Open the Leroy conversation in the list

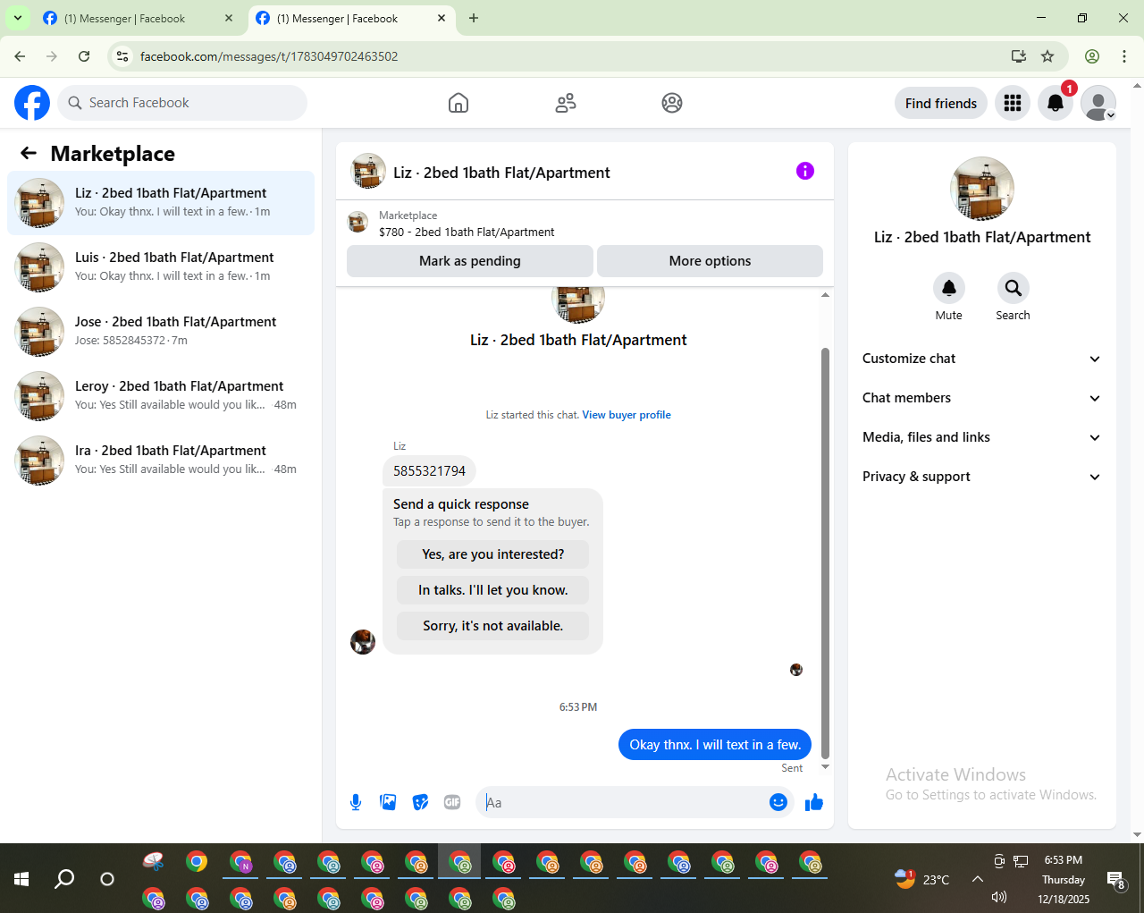(161, 396)
